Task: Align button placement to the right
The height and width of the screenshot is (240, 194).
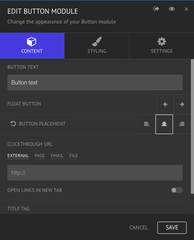Action: [182, 124]
